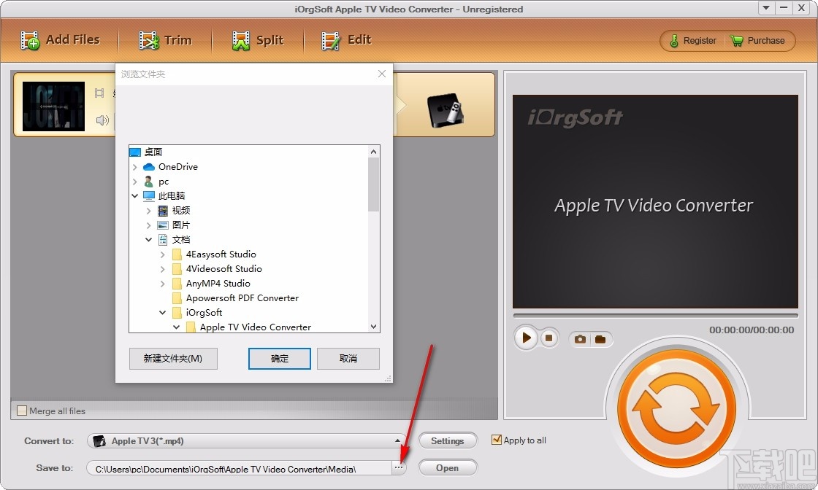Click the 确定 confirm button

(x=279, y=358)
